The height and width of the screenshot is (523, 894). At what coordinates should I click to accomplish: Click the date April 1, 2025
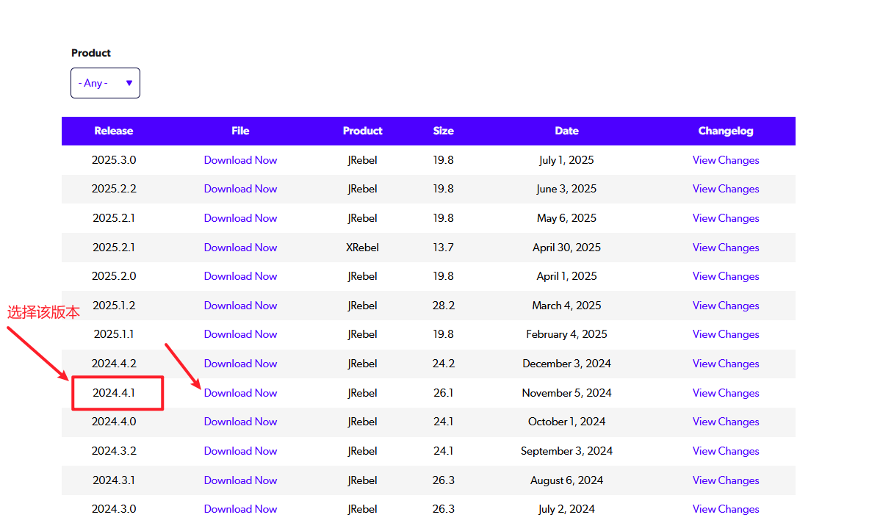(567, 276)
